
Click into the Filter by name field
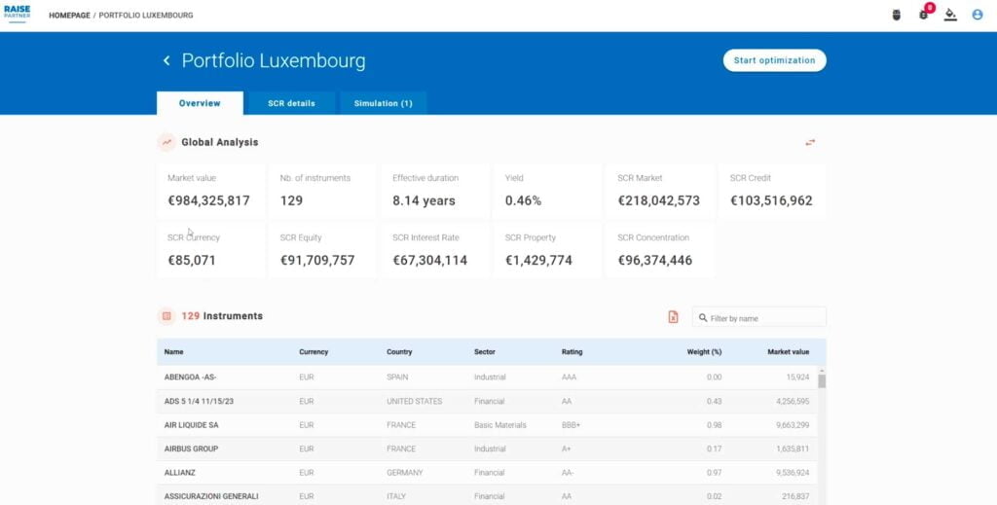click(x=764, y=318)
